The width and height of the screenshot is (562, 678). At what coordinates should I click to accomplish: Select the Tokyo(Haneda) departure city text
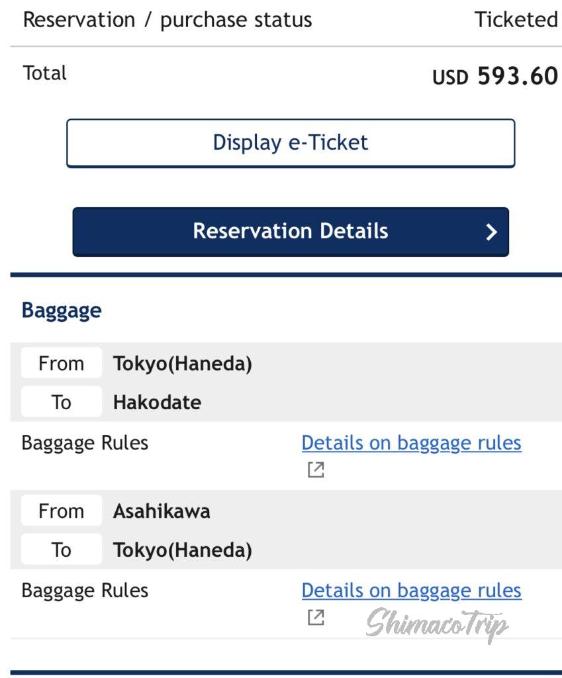(x=183, y=363)
